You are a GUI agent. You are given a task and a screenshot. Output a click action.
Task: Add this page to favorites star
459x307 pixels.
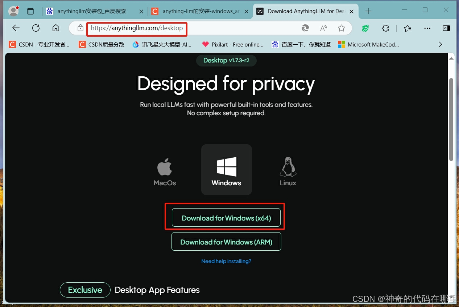click(341, 28)
